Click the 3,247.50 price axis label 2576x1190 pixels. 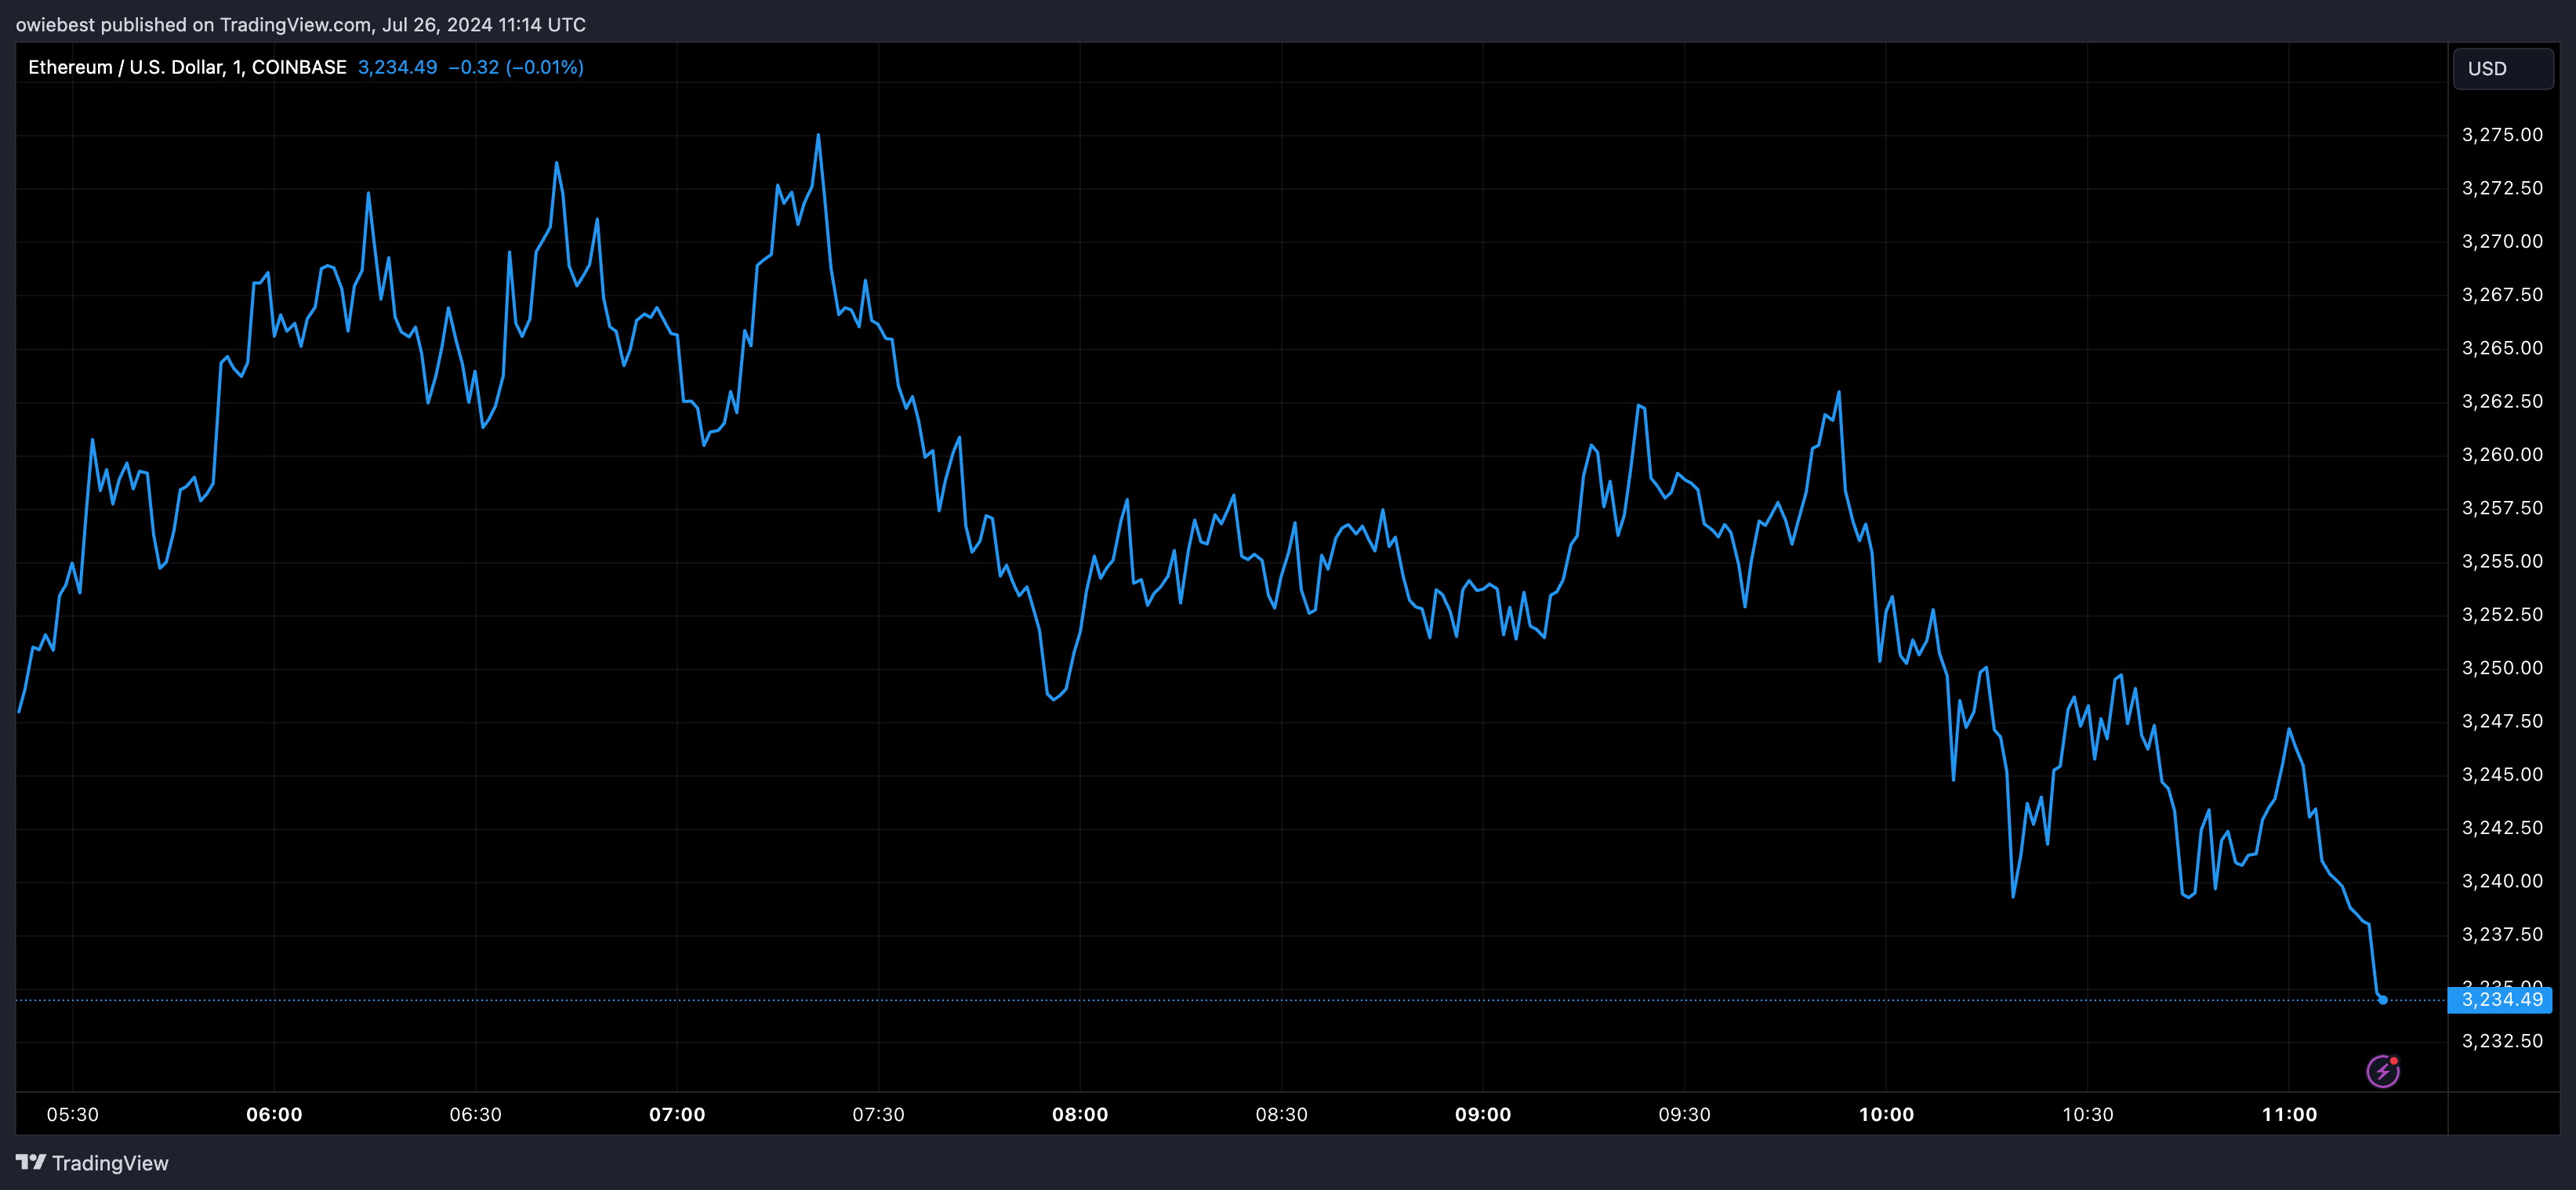coord(2502,721)
